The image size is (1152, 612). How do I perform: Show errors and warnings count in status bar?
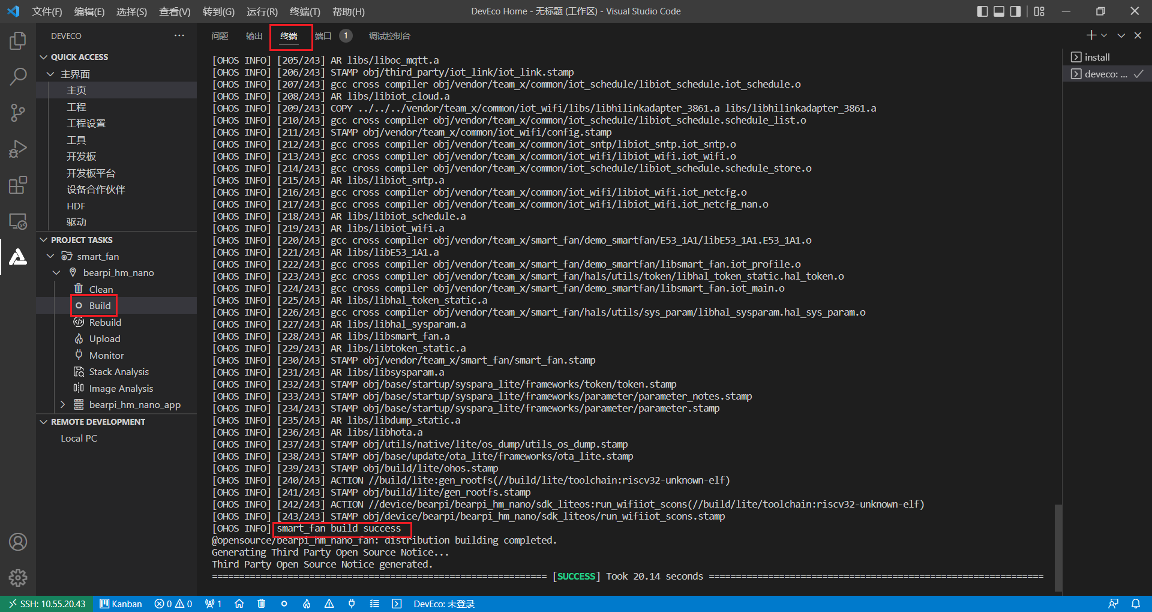173,604
